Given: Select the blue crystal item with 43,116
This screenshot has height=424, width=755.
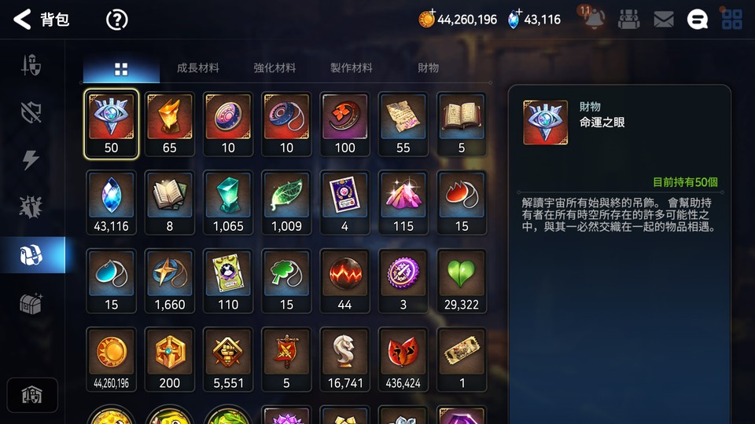Looking at the screenshot, I should [x=111, y=203].
